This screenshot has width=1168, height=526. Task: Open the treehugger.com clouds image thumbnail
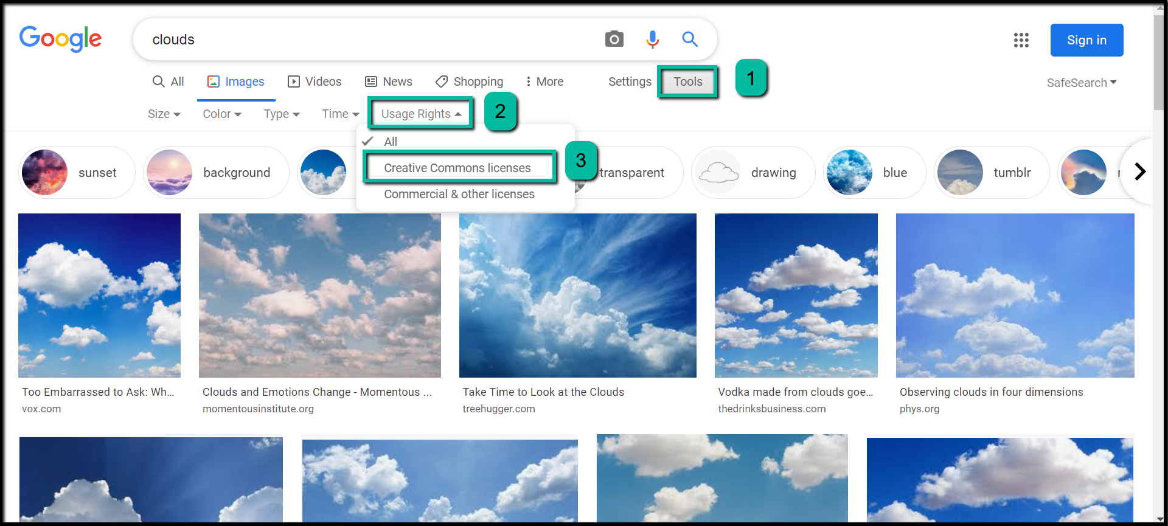pyautogui.click(x=577, y=296)
